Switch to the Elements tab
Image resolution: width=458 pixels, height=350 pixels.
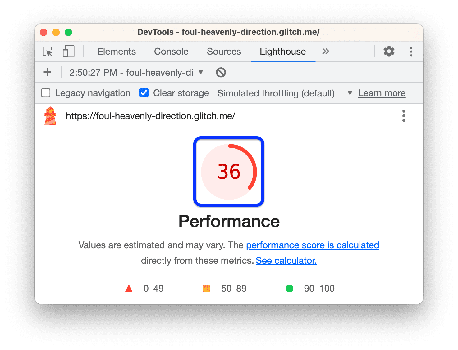coord(117,52)
